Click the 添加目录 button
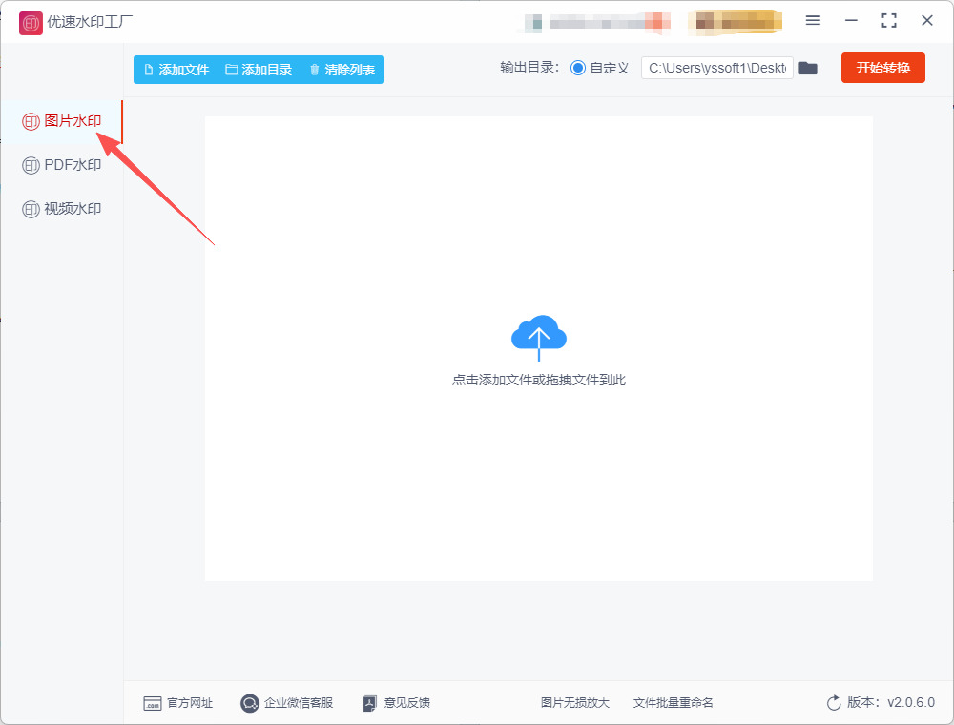This screenshot has width=954, height=725. point(259,70)
